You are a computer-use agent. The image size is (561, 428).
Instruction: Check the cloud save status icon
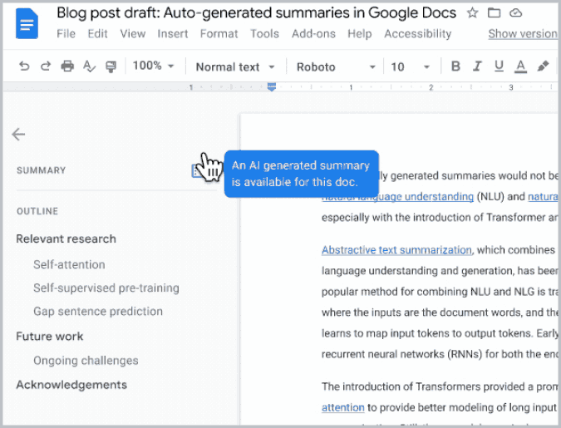coord(515,13)
